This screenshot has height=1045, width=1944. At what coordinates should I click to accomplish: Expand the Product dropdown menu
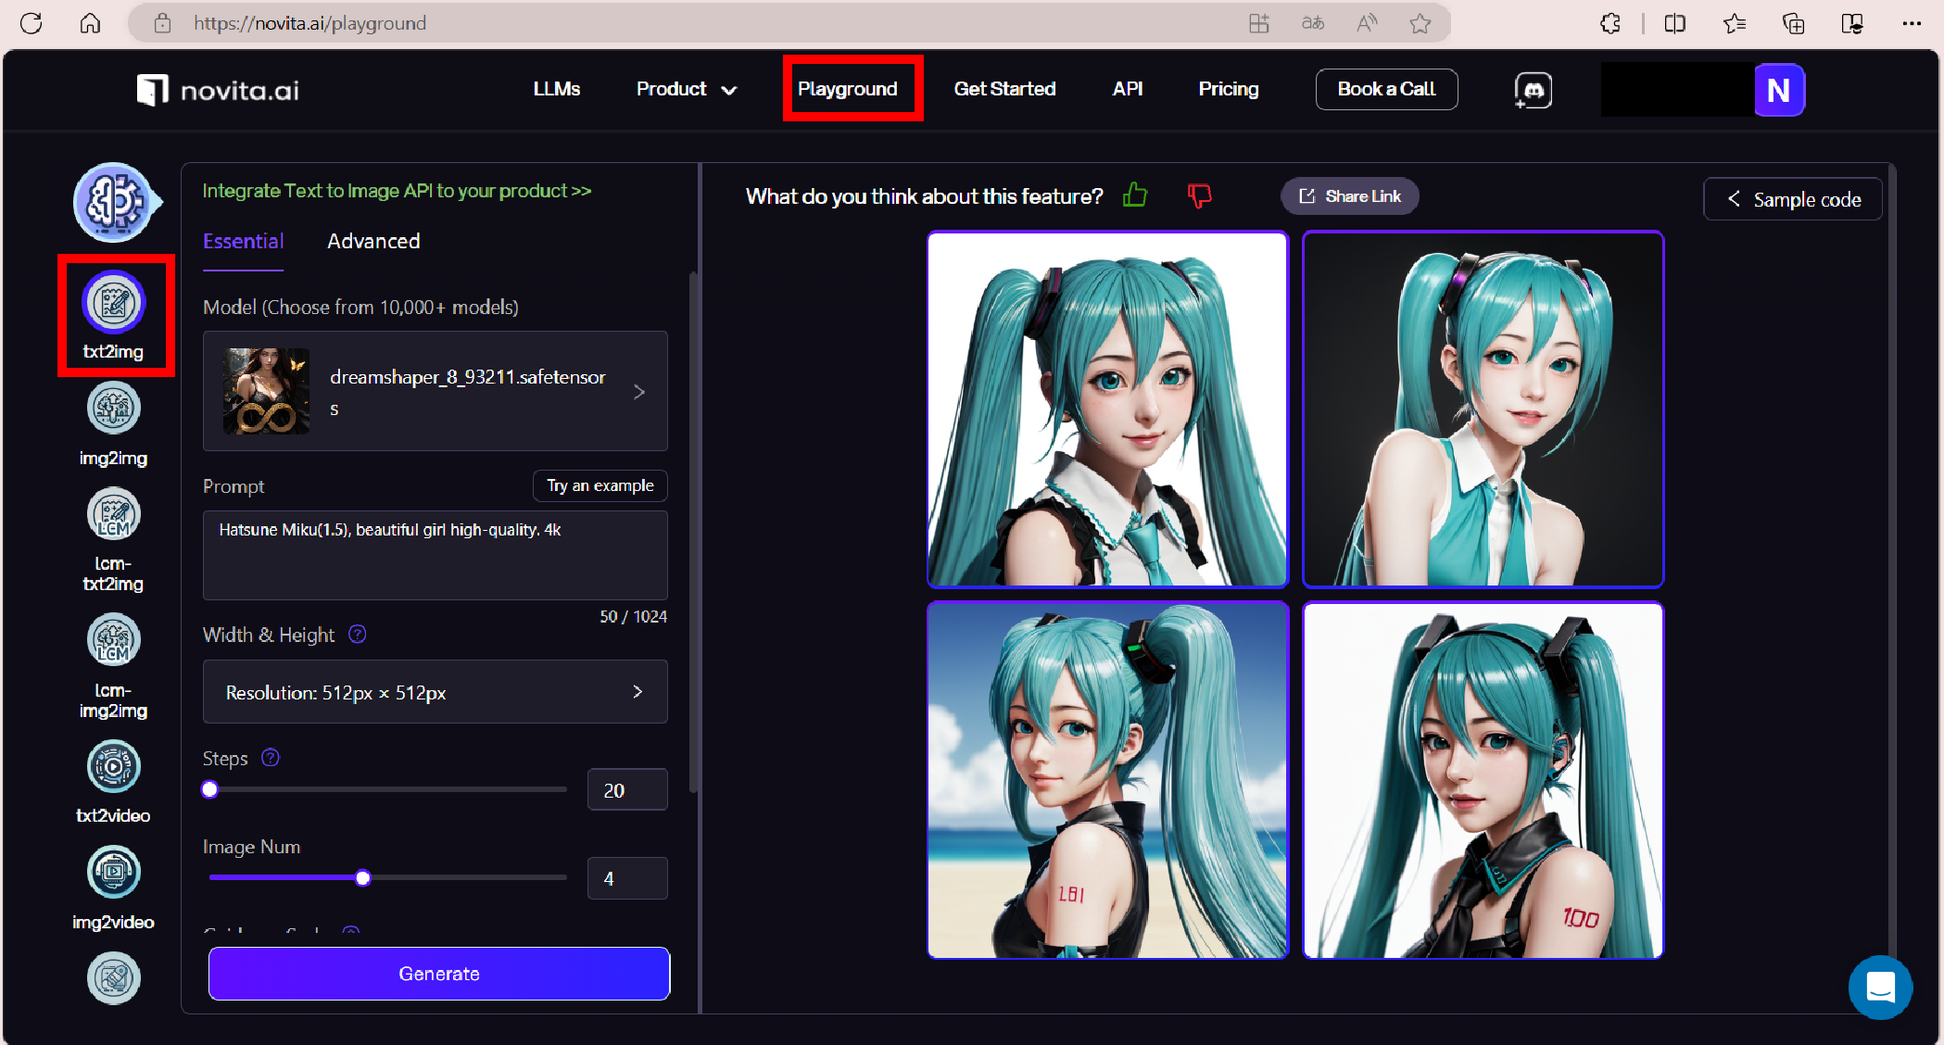686,89
